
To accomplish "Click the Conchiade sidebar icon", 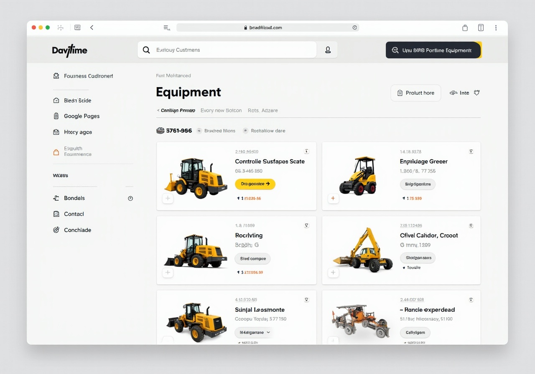I will (x=56, y=230).
